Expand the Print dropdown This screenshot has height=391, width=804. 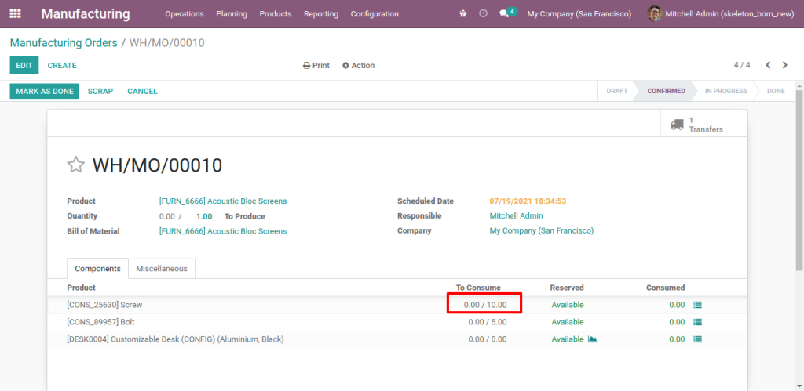(316, 66)
